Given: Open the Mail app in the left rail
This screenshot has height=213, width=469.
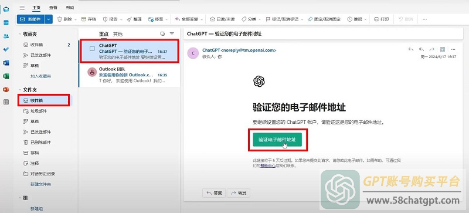Looking at the screenshot, I should [6, 9].
